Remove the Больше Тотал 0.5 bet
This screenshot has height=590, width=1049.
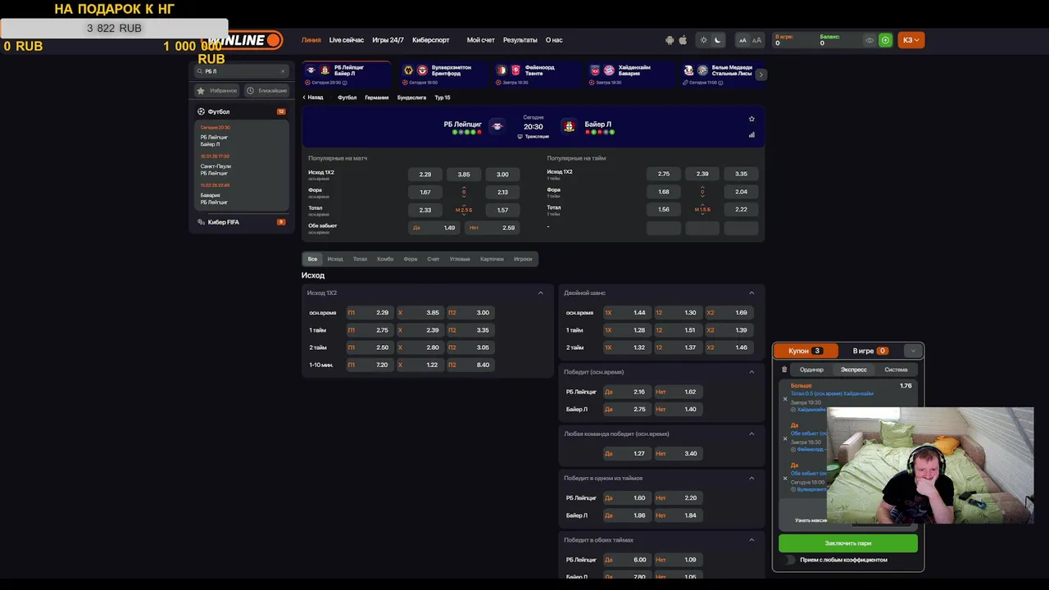[785, 399]
